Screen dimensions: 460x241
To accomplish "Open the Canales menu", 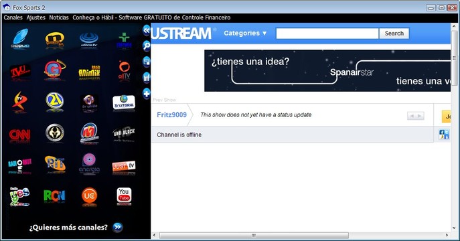I will click(13, 17).
